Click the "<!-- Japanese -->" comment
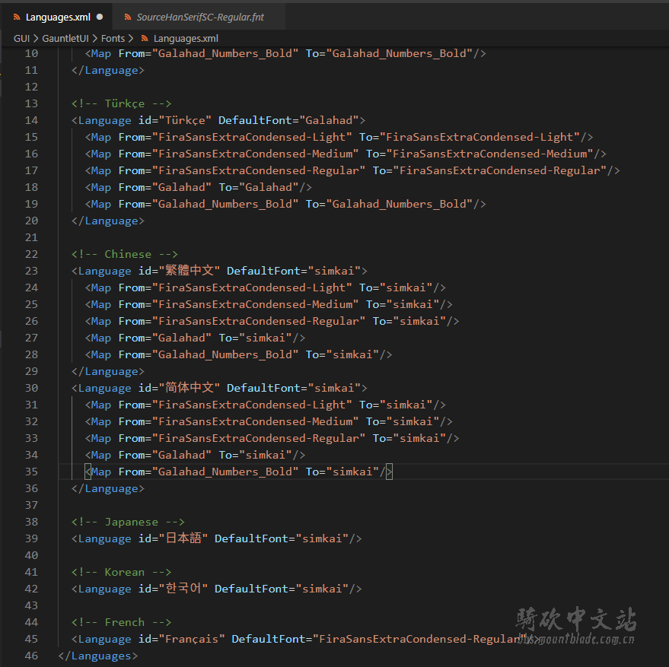This screenshot has height=667, width=669. pos(128,522)
